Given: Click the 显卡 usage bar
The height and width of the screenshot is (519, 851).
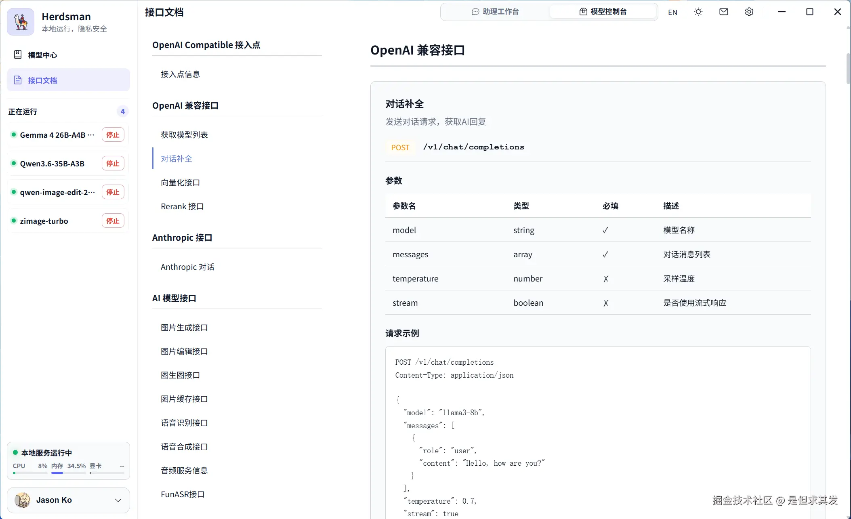Looking at the screenshot, I should pyautogui.click(x=107, y=473).
